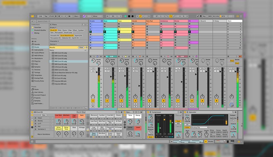Image resolution: width=273 pixels, height=157 pixels.
Task: Toggle track 1 activator button
Action: 93,101
